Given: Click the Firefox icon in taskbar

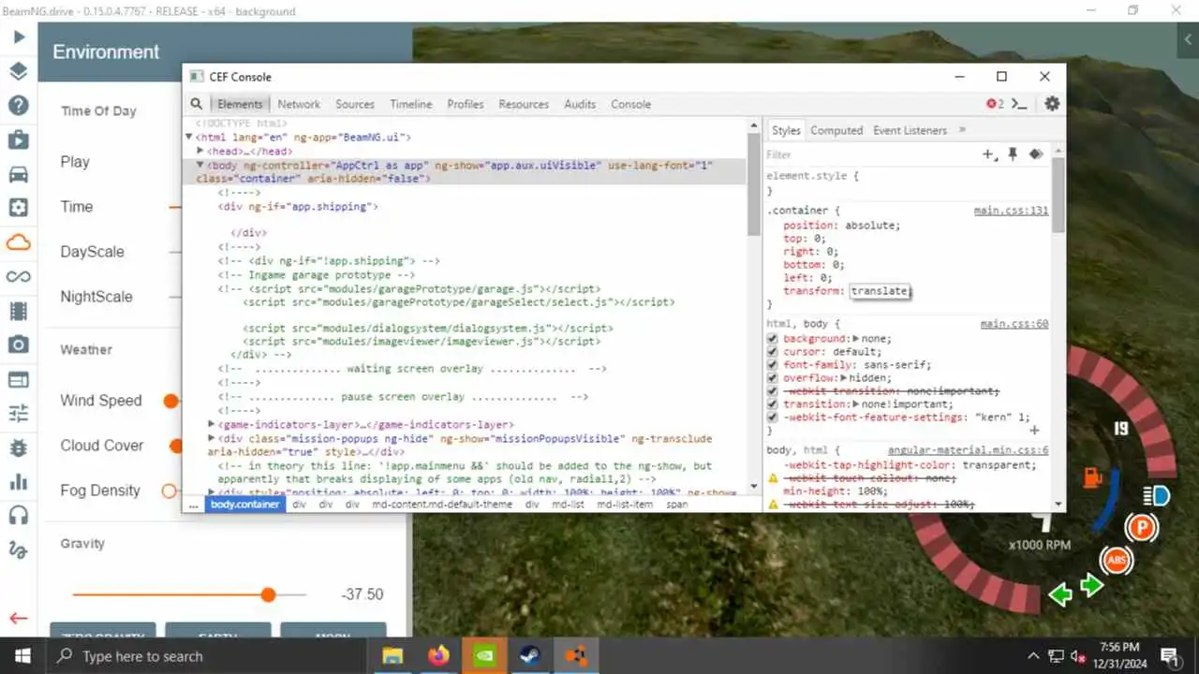Looking at the screenshot, I should [x=438, y=655].
